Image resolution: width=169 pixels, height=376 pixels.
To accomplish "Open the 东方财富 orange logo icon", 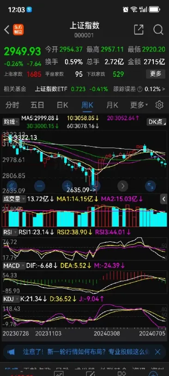I will coord(18,30).
